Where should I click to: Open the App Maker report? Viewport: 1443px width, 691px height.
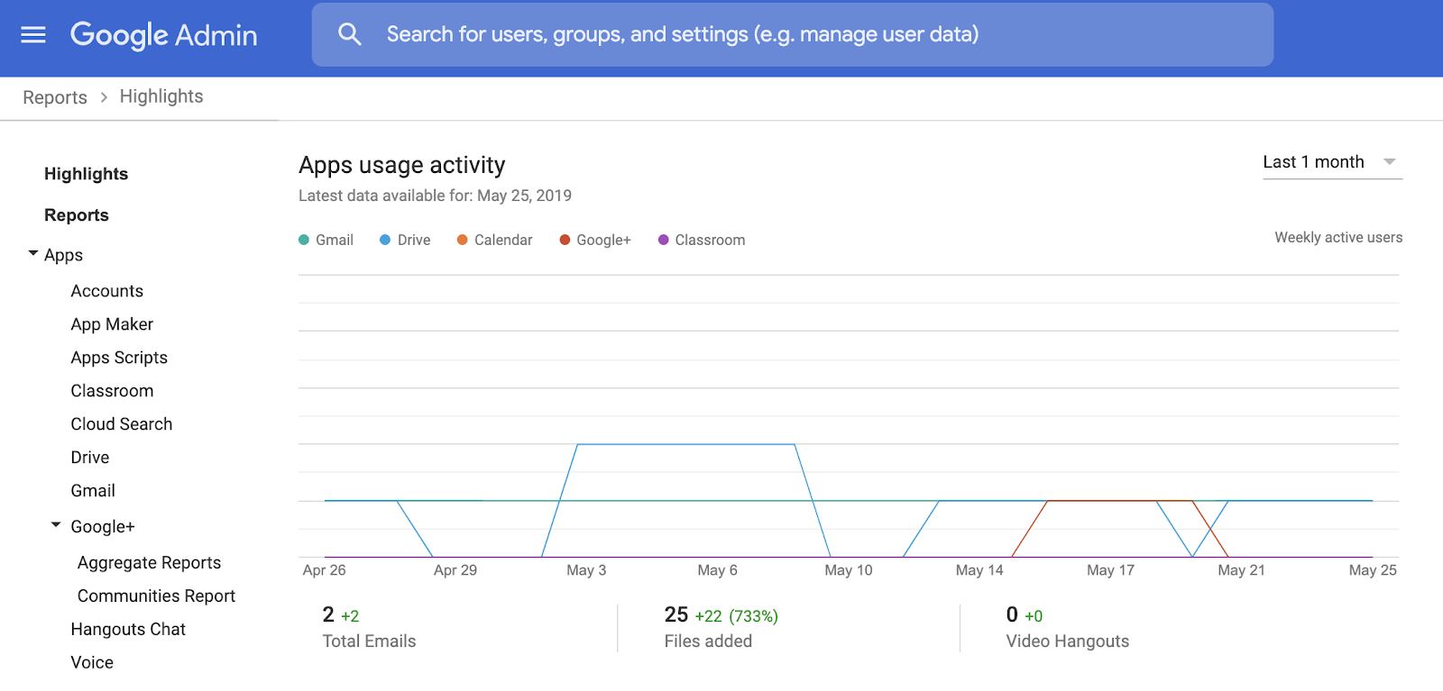112,324
